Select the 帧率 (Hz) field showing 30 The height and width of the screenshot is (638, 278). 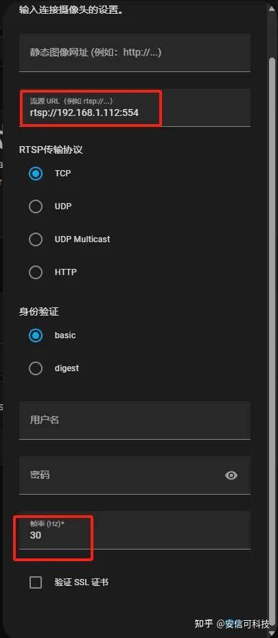click(135, 530)
